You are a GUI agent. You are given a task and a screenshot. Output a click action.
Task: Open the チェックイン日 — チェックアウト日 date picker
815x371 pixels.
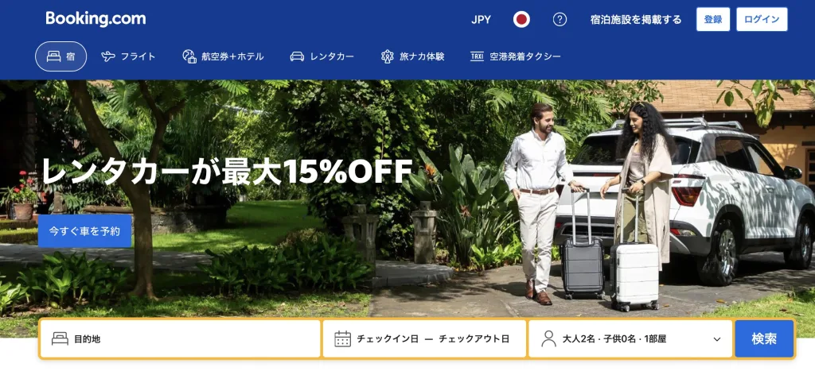pos(424,339)
